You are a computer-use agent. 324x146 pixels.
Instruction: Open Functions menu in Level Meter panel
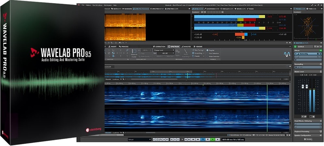coord(196,12)
